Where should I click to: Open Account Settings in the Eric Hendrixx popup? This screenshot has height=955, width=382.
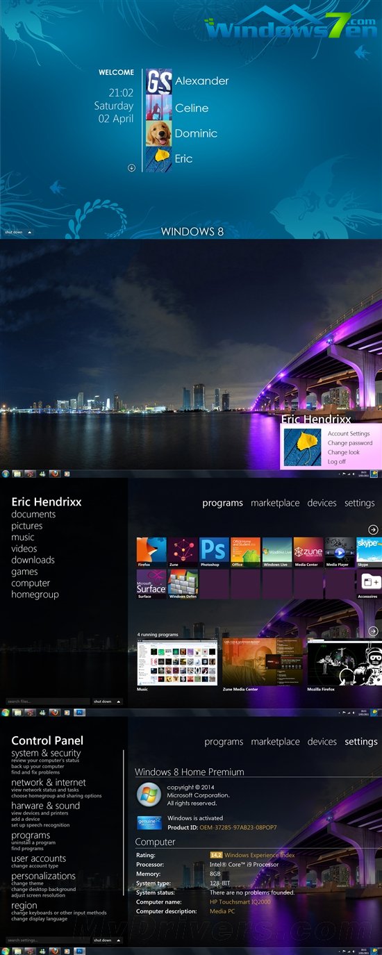point(349,433)
